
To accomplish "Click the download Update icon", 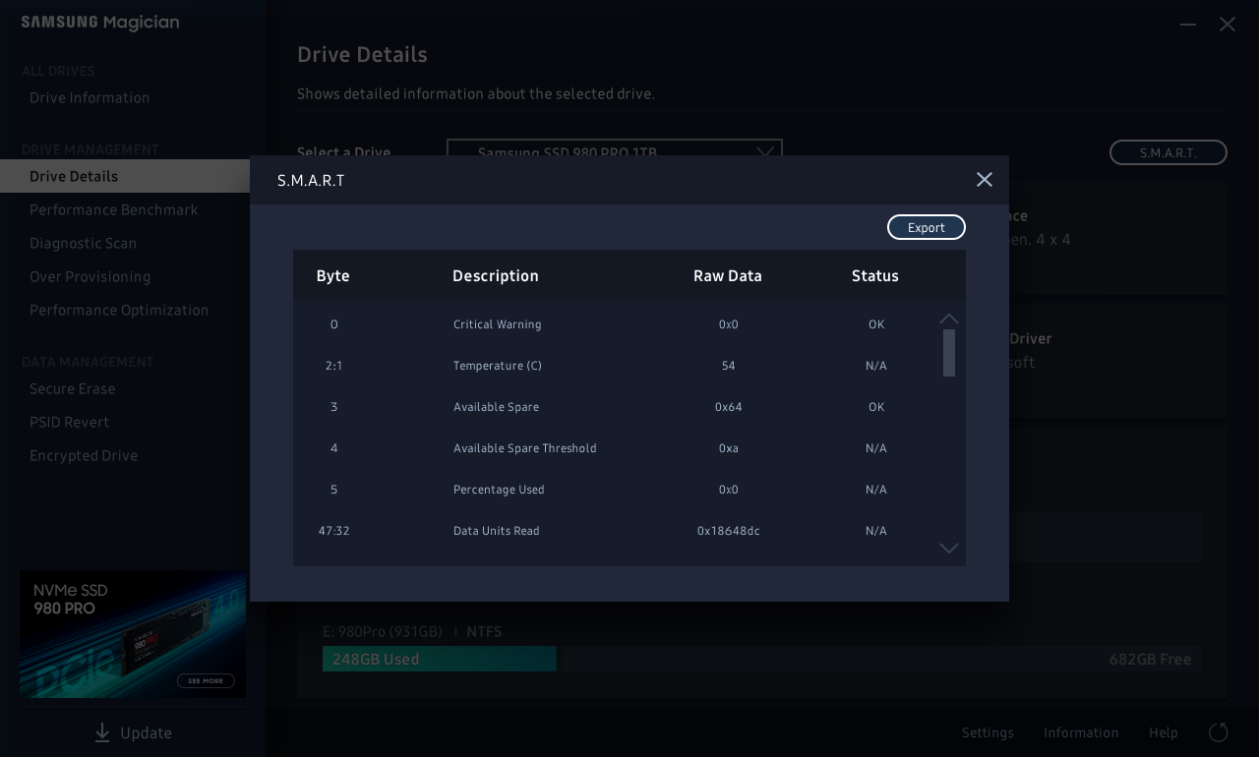I will [x=102, y=732].
